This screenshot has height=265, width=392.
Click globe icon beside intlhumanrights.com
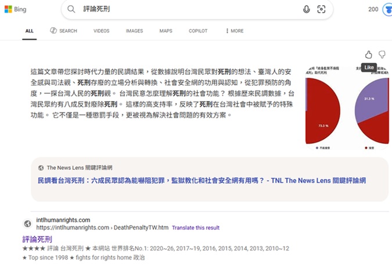27,224
